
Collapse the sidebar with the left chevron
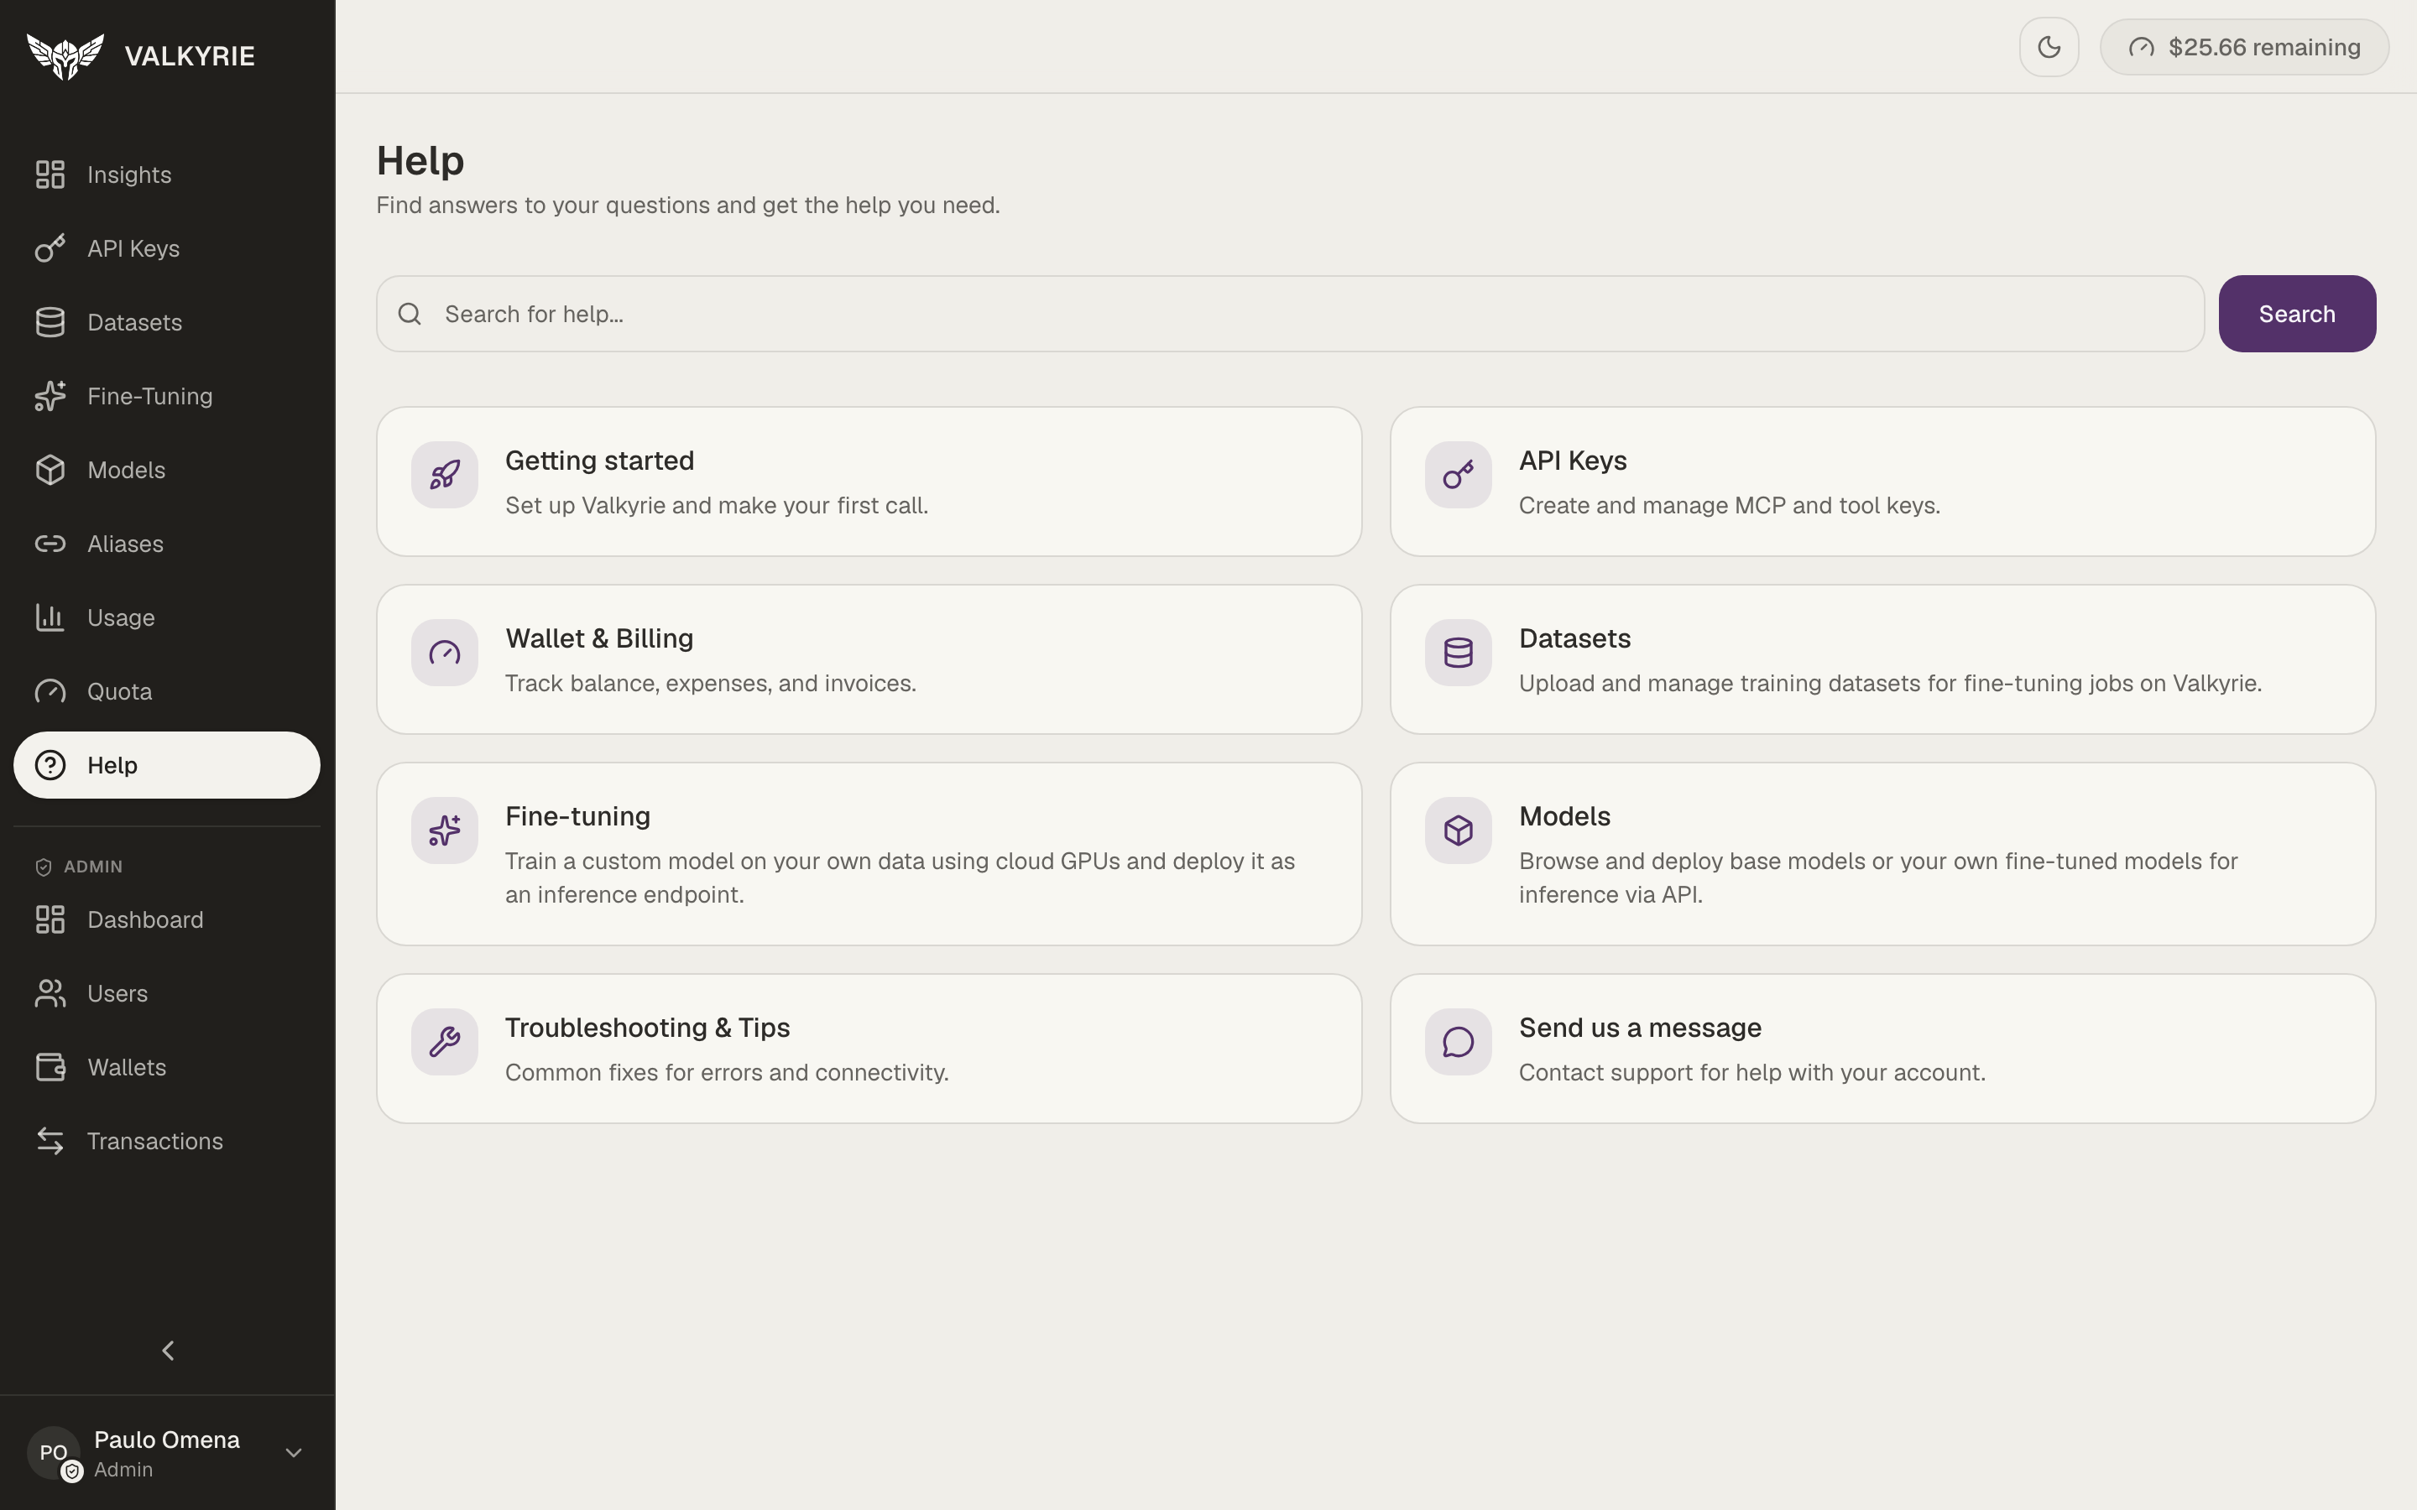(x=168, y=1351)
